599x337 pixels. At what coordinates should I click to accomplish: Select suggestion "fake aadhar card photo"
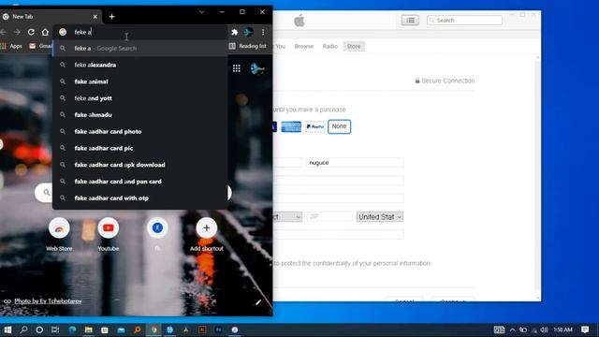coord(140,131)
